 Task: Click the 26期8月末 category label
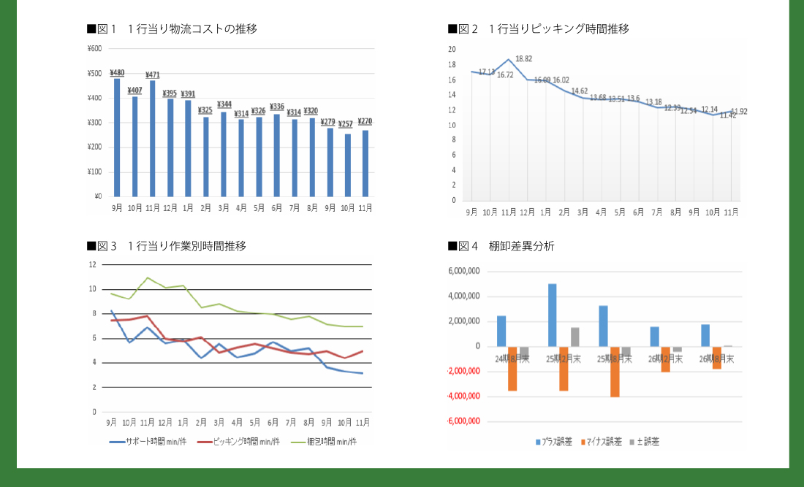pyautogui.click(x=716, y=359)
